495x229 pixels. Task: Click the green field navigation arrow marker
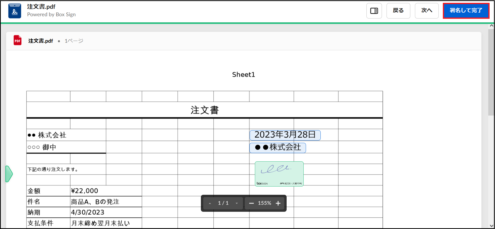9,174
